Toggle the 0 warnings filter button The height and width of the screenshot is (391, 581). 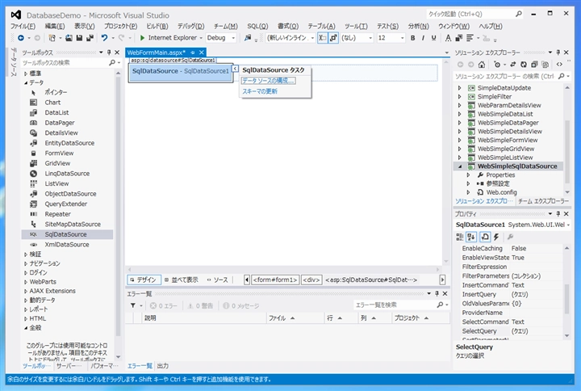click(200, 305)
